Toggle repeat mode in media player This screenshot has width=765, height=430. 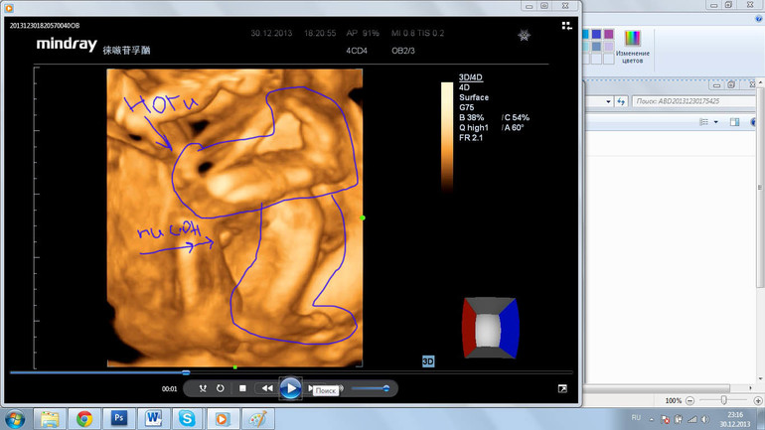pyautogui.click(x=220, y=388)
